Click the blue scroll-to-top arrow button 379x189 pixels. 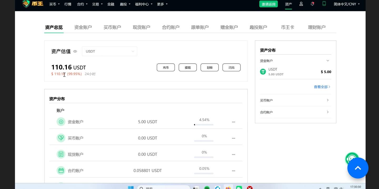(358, 168)
